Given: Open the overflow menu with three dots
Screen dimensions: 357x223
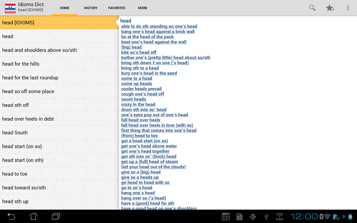Looking at the screenshot, I should (348, 8).
